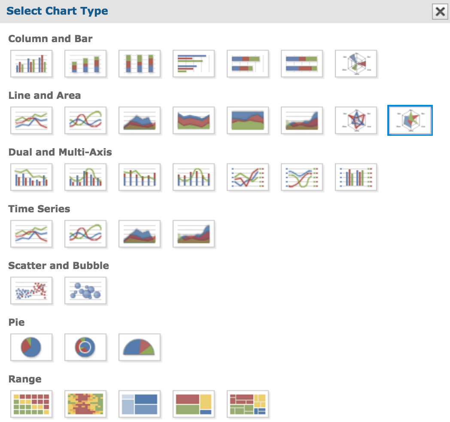Pick the multi-axis column chart

point(356,177)
